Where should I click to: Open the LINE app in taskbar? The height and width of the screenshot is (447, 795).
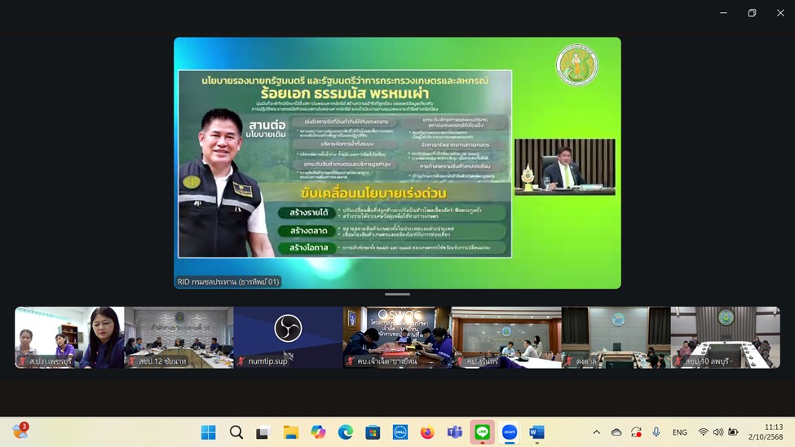(x=482, y=432)
